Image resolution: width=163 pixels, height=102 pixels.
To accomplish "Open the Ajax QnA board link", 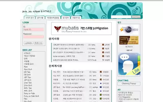I will (x=28, y=69).
